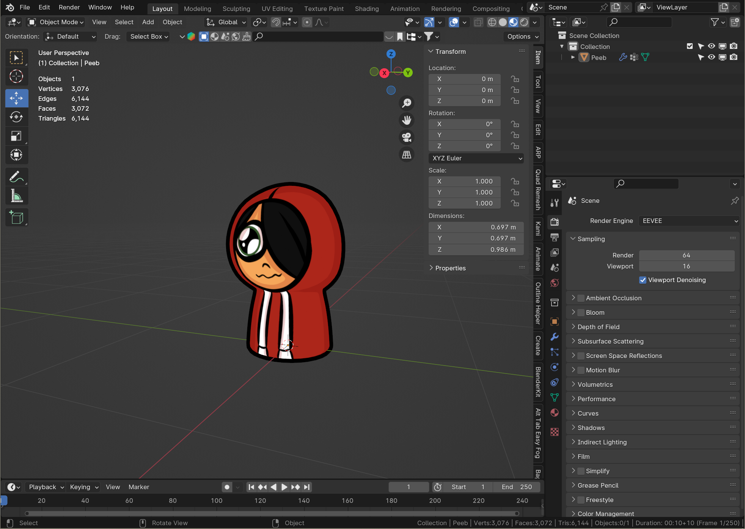Click the Options button in header

[x=522, y=36]
